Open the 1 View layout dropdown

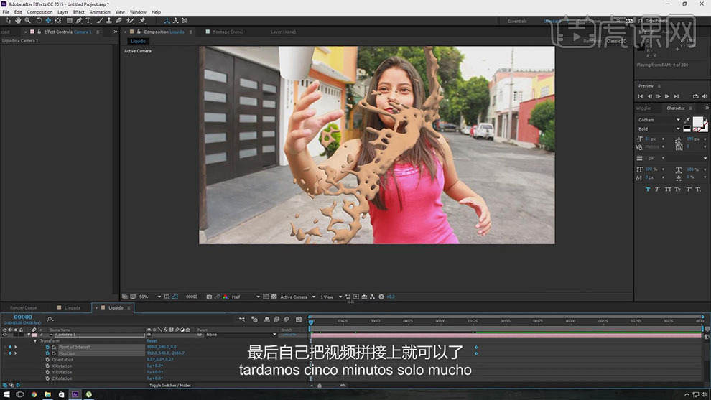click(331, 297)
